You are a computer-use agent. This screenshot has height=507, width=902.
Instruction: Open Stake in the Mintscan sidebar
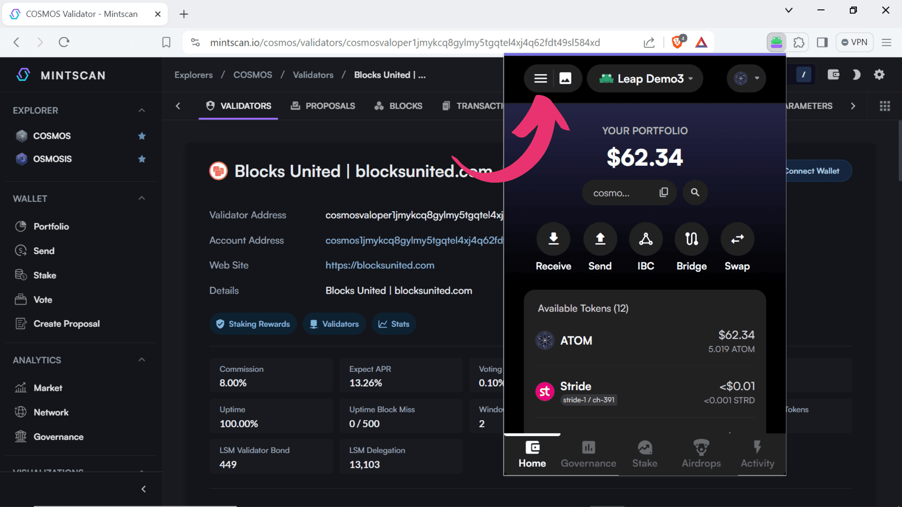coord(45,275)
